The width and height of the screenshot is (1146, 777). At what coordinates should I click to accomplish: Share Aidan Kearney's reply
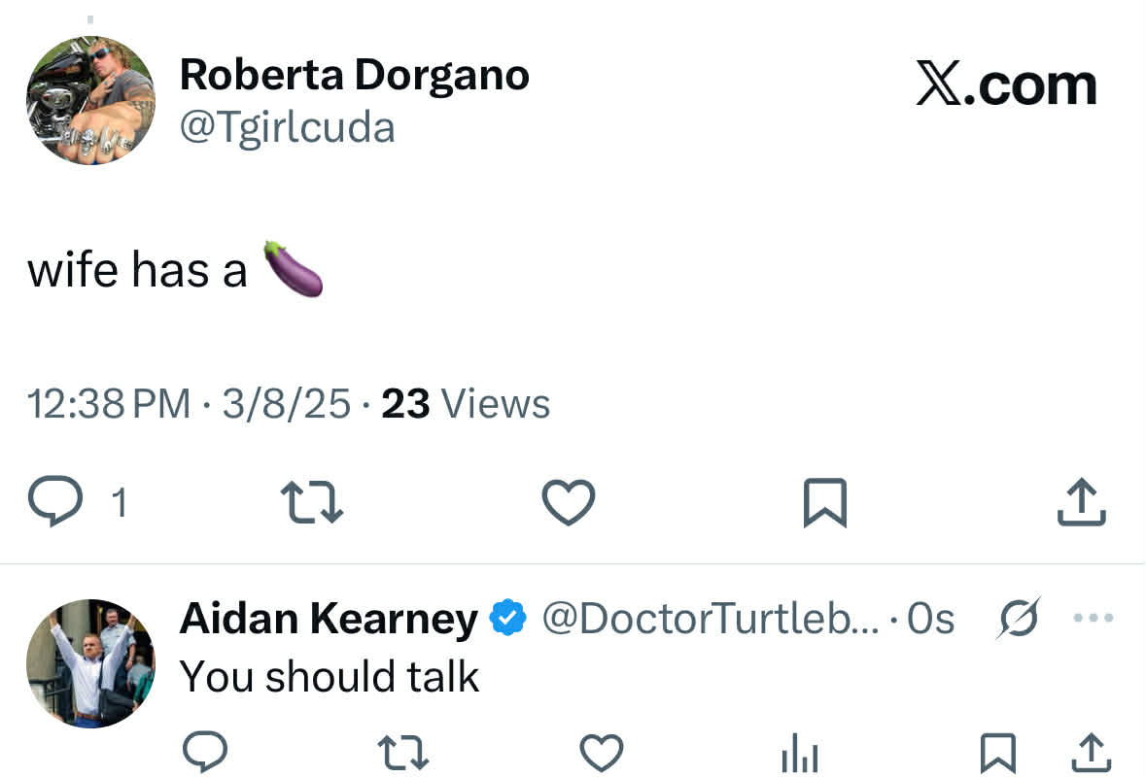(1090, 754)
